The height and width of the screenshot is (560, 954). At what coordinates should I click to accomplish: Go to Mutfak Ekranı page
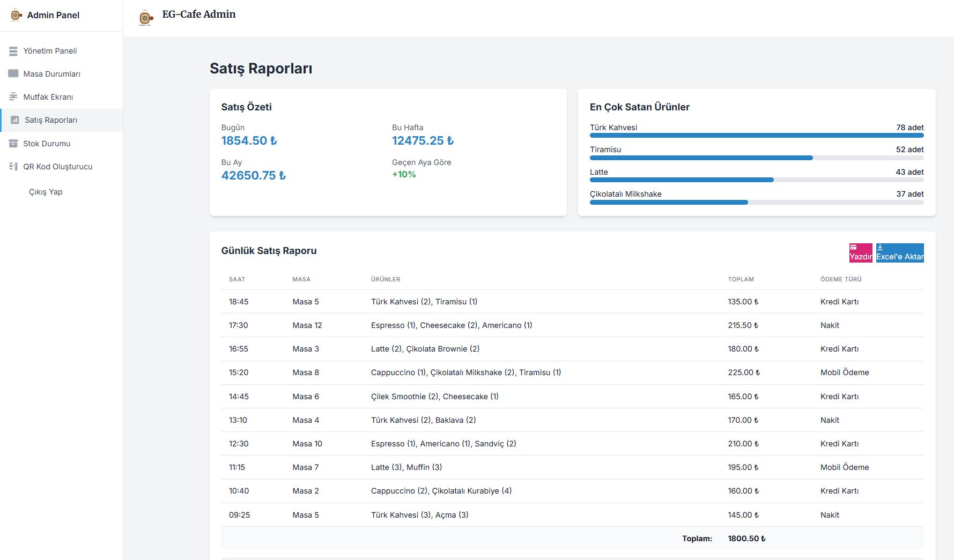(x=48, y=97)
